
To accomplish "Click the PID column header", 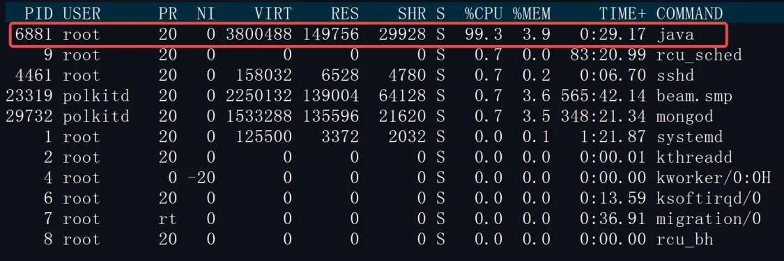I will click(38, 13).
